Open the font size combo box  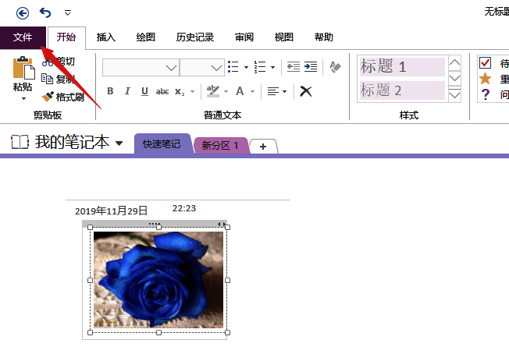click(x=202, y=68)
